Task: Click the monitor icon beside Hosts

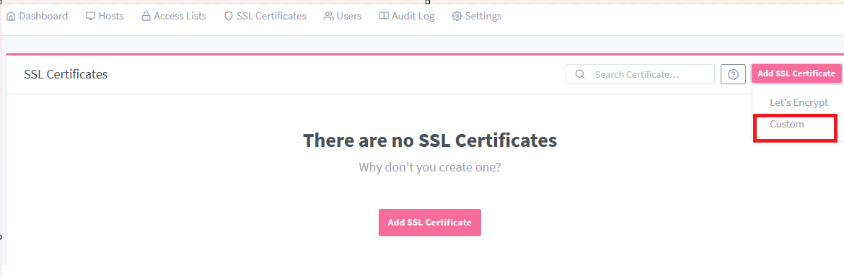Action: tap(90, 16)
